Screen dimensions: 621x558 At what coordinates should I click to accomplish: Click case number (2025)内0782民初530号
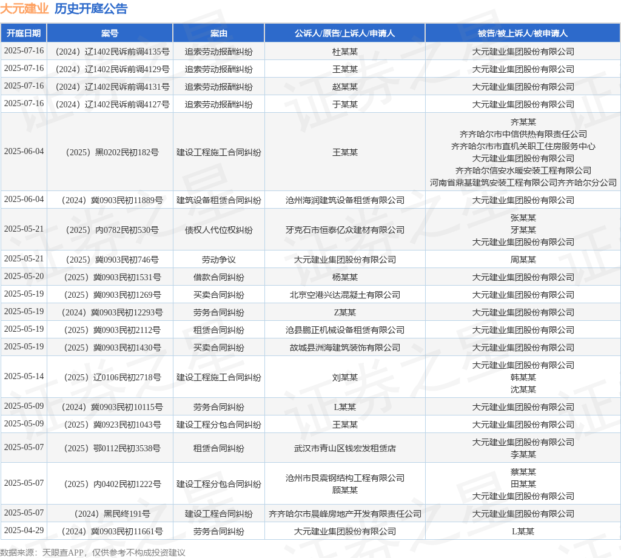(x=112, y=230)
